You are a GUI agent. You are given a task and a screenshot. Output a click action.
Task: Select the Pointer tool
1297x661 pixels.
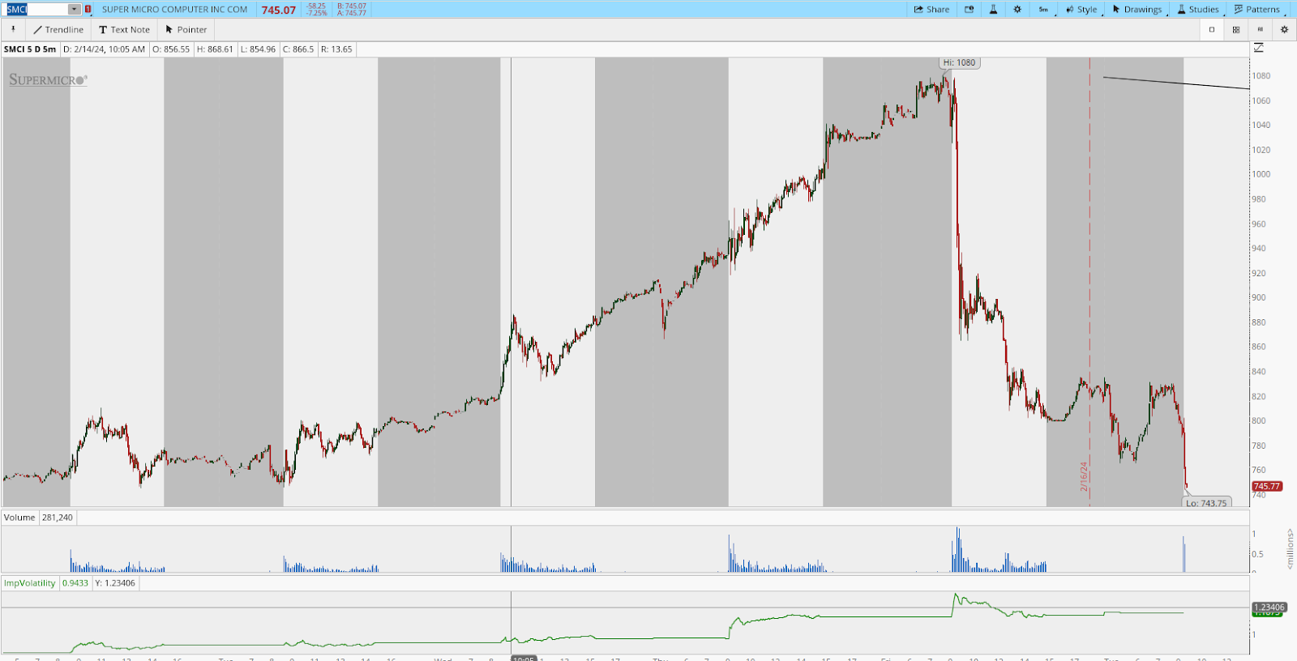(186, 29)
